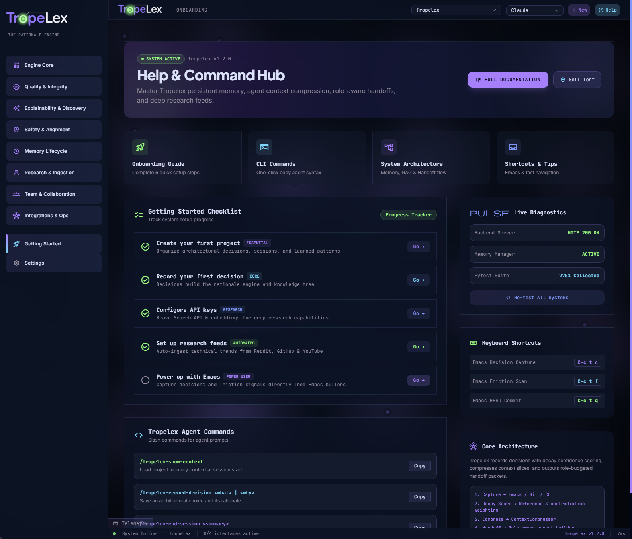Click Re-test All Systems
Screen dimensions: 632x539
coord(537,298)
